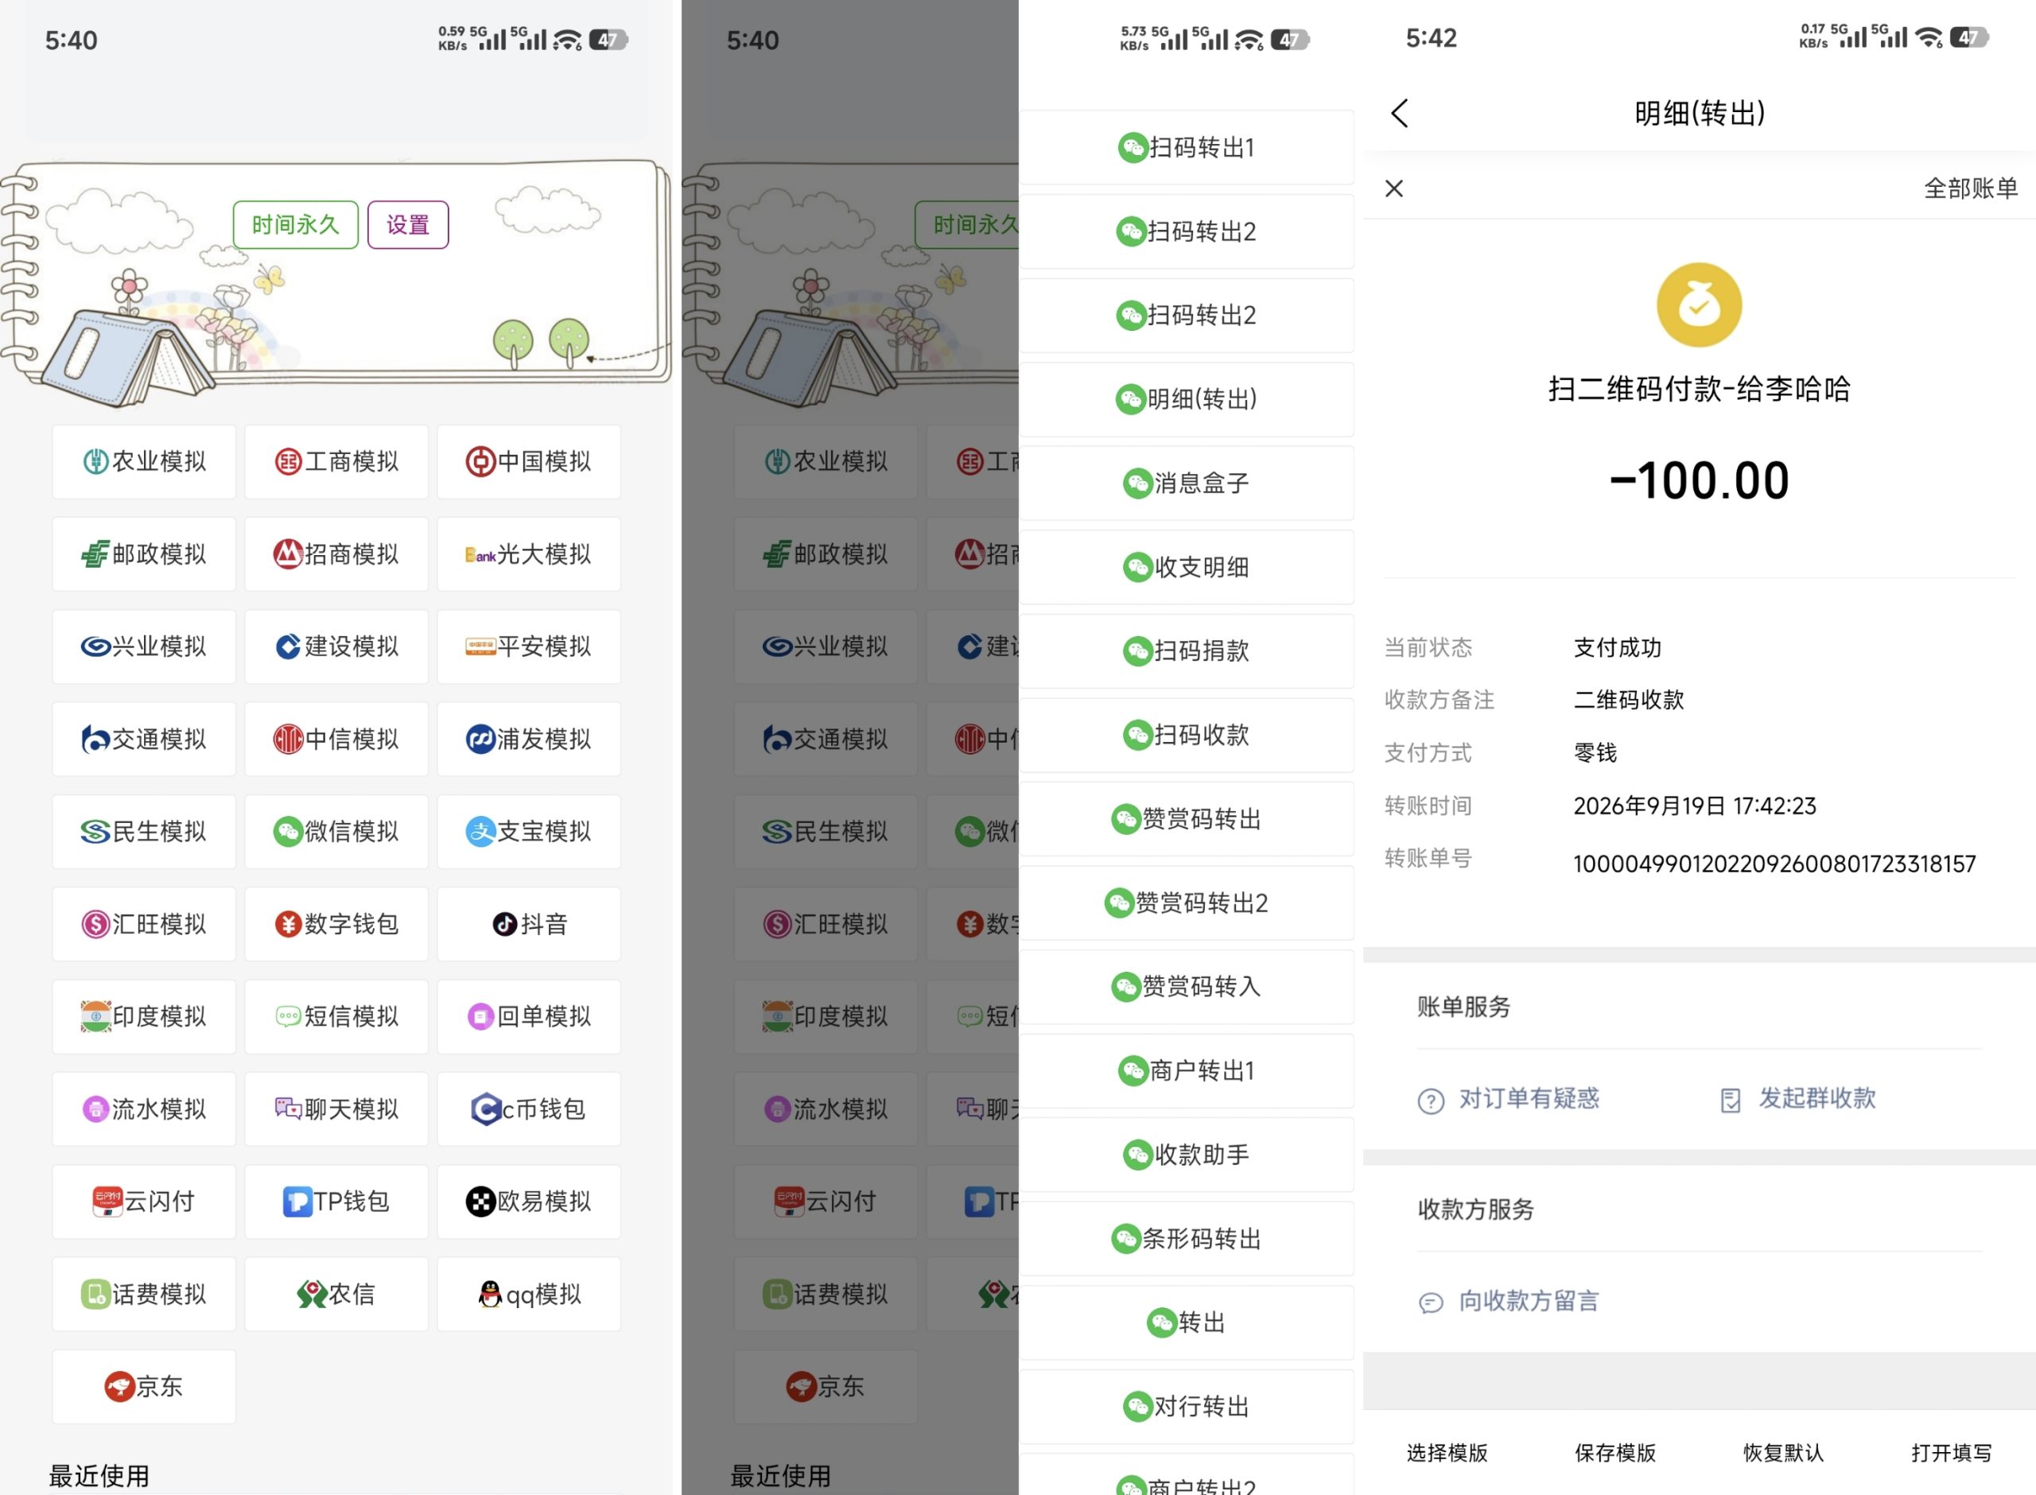Open 话费模拟 in the left screen grid
The image size is (2036, 1495).
(x=144, y=1294)
